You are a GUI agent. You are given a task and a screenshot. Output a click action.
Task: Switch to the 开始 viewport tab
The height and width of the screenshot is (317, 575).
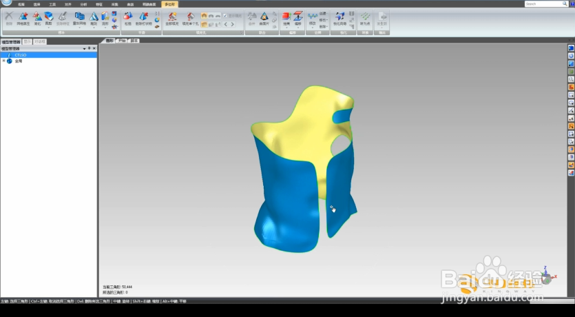point(122,41)
